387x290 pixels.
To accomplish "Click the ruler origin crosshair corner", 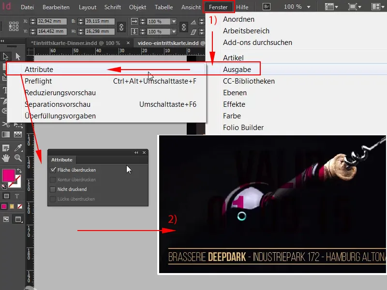I will click(x=30, y=51).
